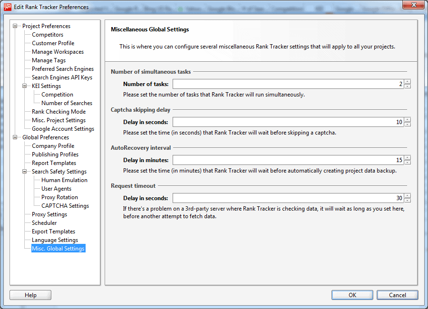This screenshot has width=428, height=309.
Task: Confirm preferences with OK button
Action: [352, 295]
